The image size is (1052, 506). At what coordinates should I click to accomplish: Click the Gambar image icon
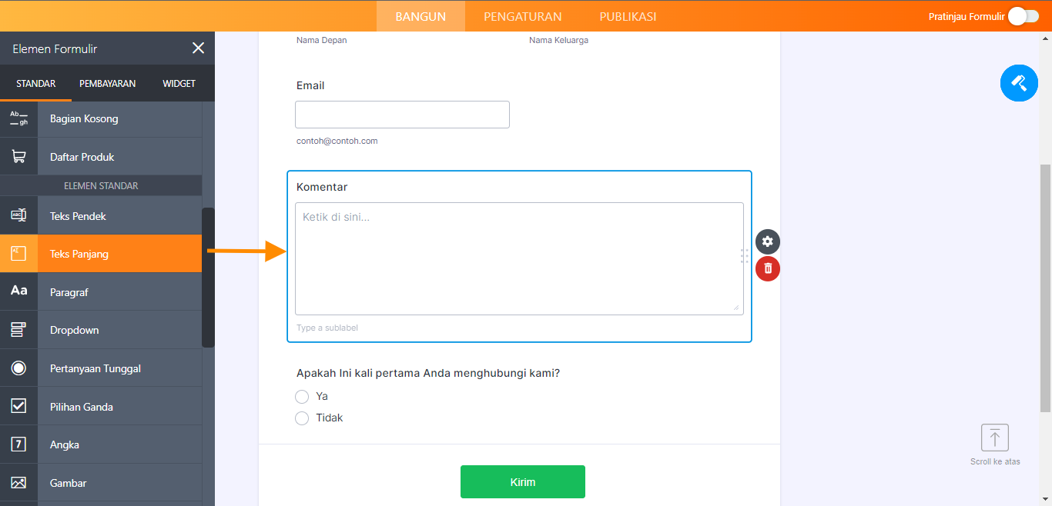click(x=18, y=483)
